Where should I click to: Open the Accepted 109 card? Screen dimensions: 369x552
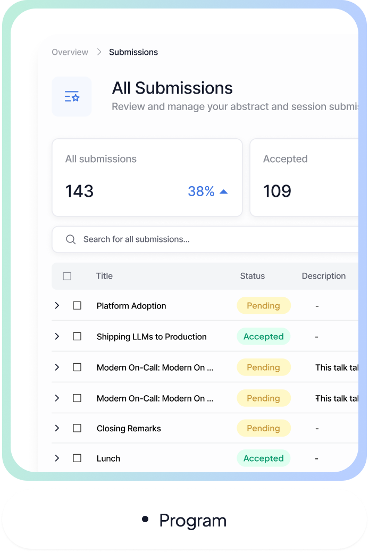pyautogui.click(x=304, y=178)
